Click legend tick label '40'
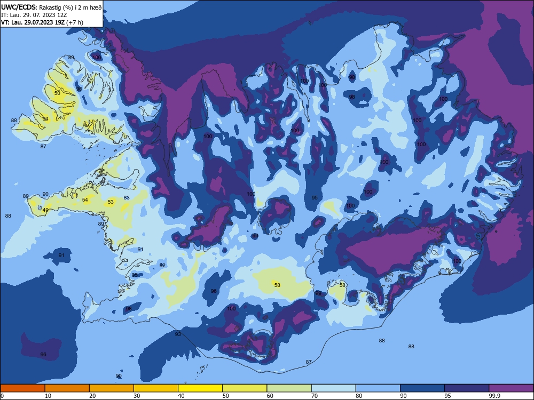 click(182, 396)
